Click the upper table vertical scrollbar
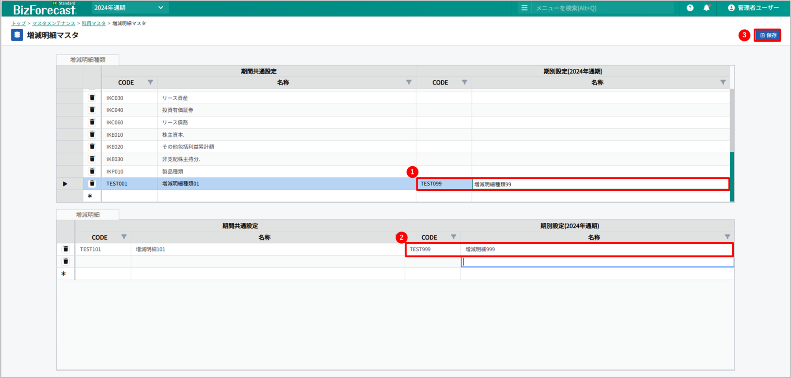 (x=732, y=118)
